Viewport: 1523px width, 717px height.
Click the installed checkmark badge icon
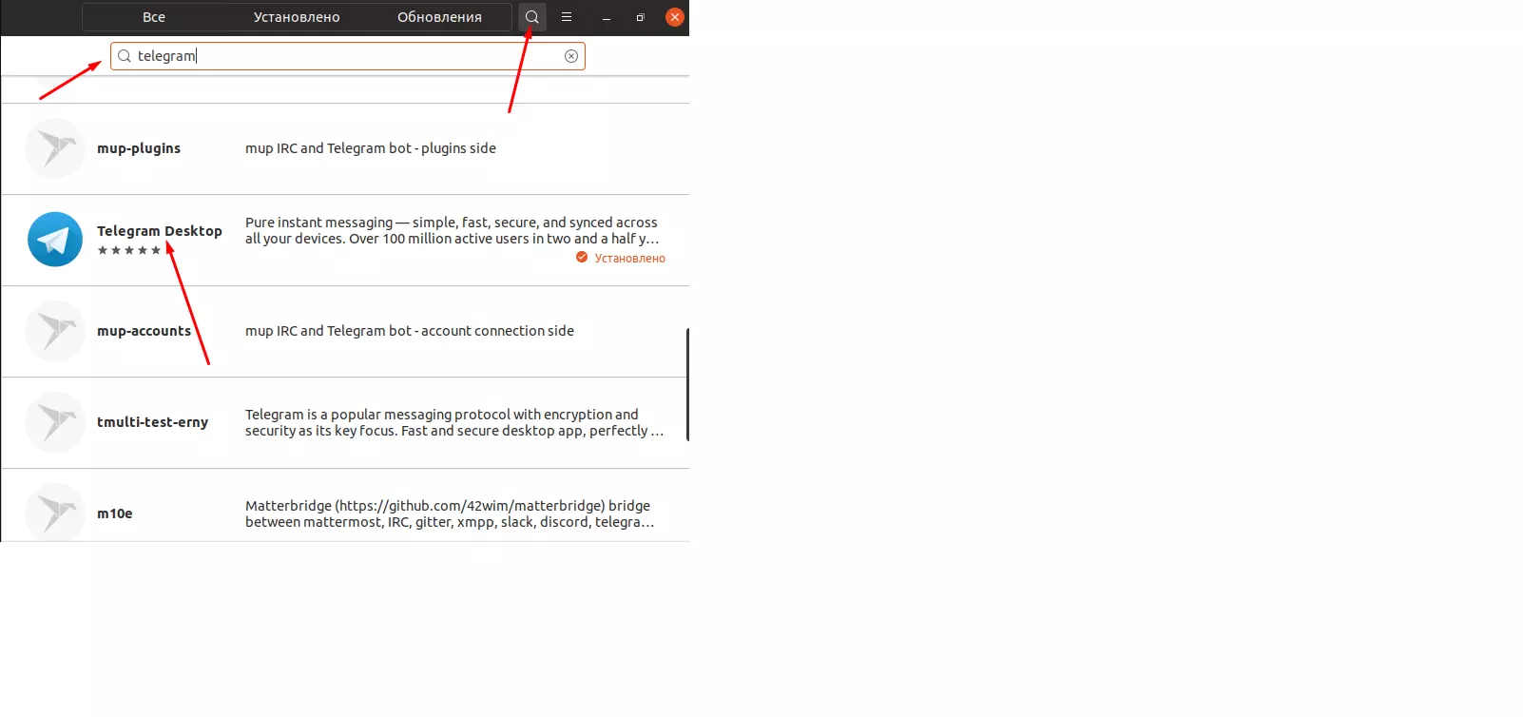click(582, 258)
